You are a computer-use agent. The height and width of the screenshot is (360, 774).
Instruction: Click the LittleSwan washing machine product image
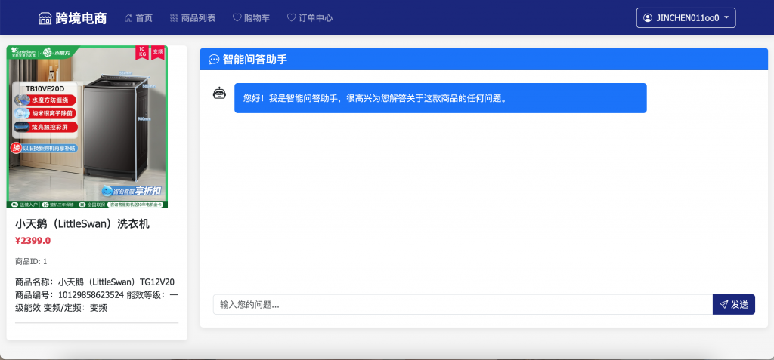click(x=88, y=127)
